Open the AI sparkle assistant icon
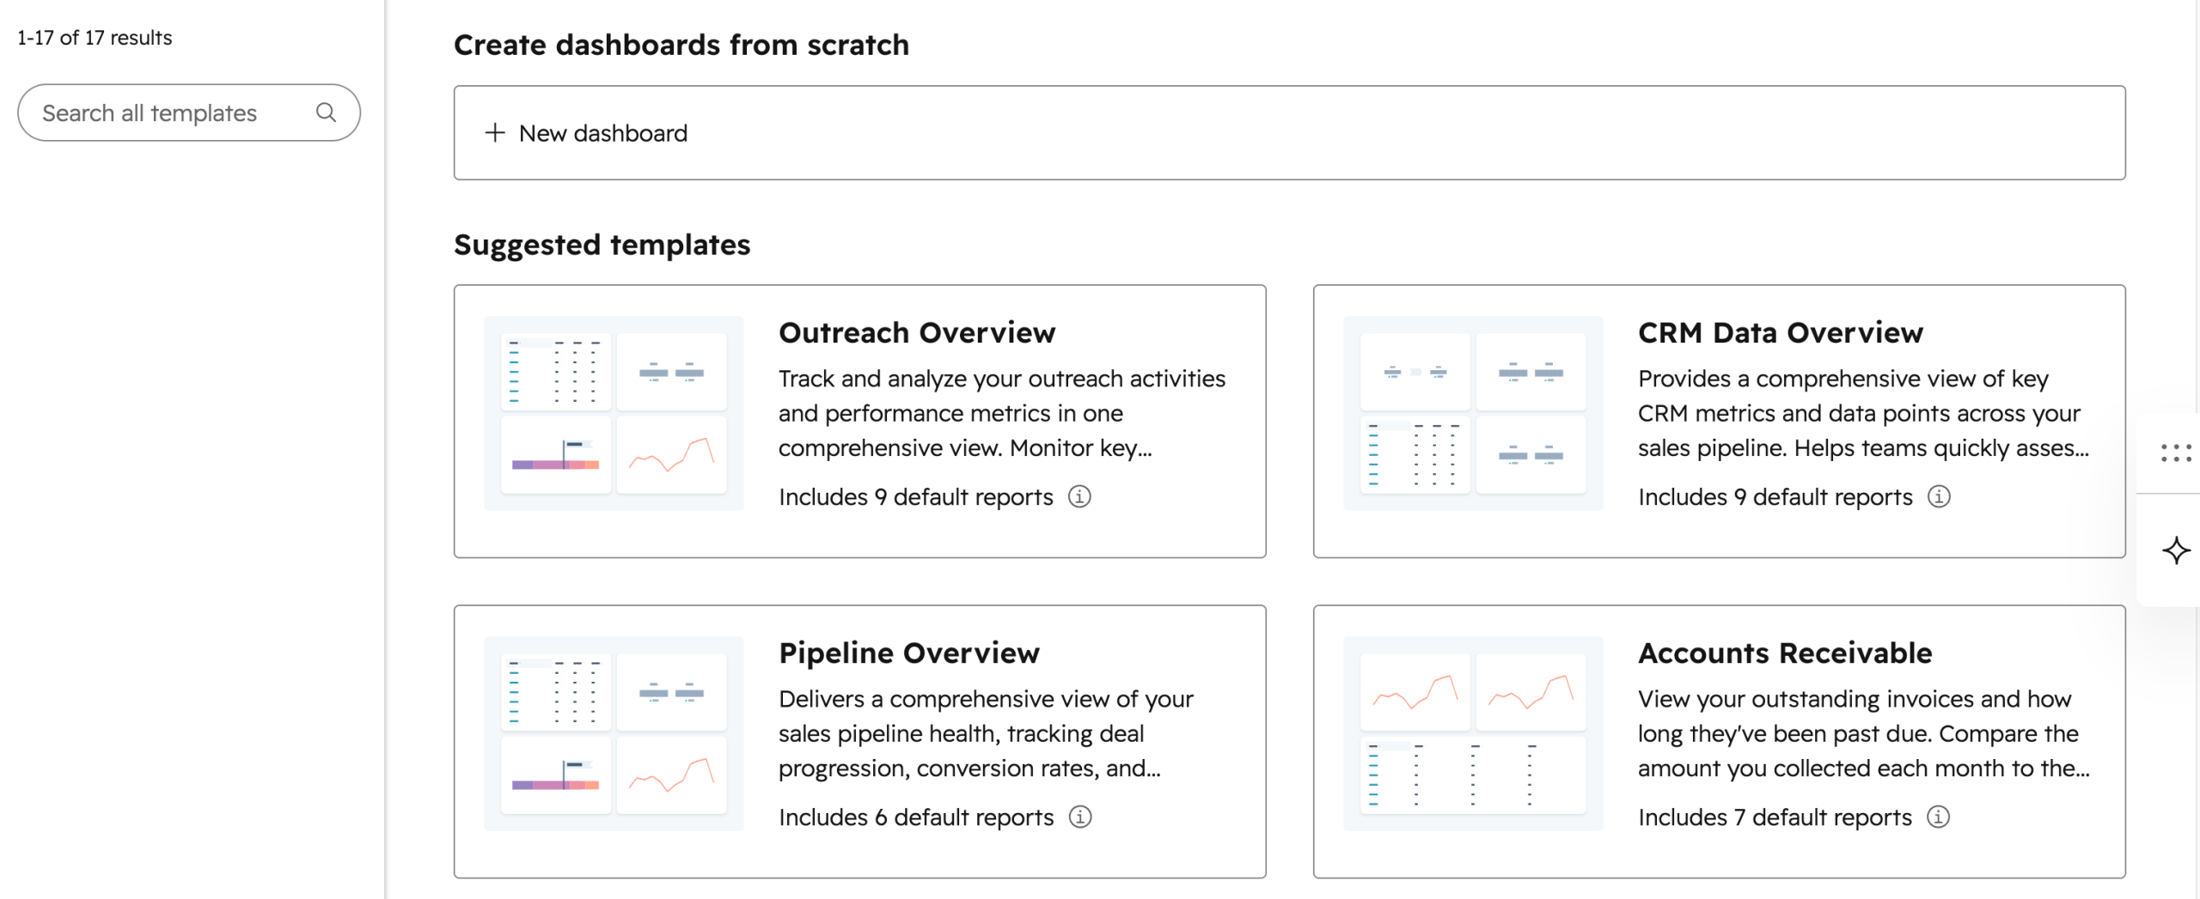The width and height of the screenshot is (2200, 899). coord(2176,550)
